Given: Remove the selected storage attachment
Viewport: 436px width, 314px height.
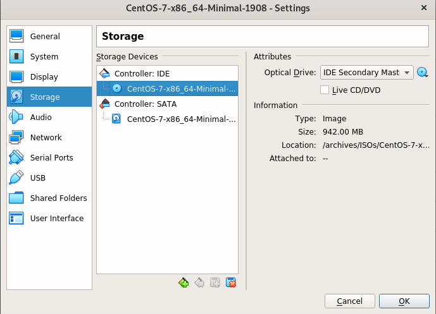Looking at the screenshot, I should pyautogui.click(x=231, y=282).
